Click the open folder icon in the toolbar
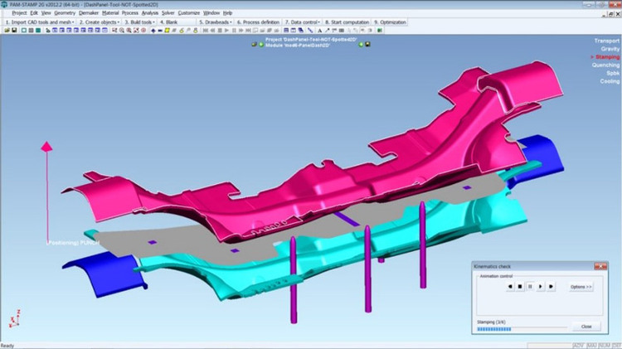 6,30
